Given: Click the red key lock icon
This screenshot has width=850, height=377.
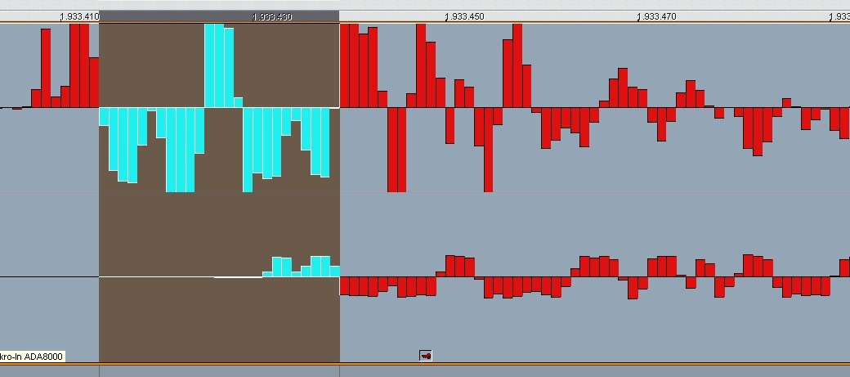Looking at the screenshot, I should click(426, 356).
